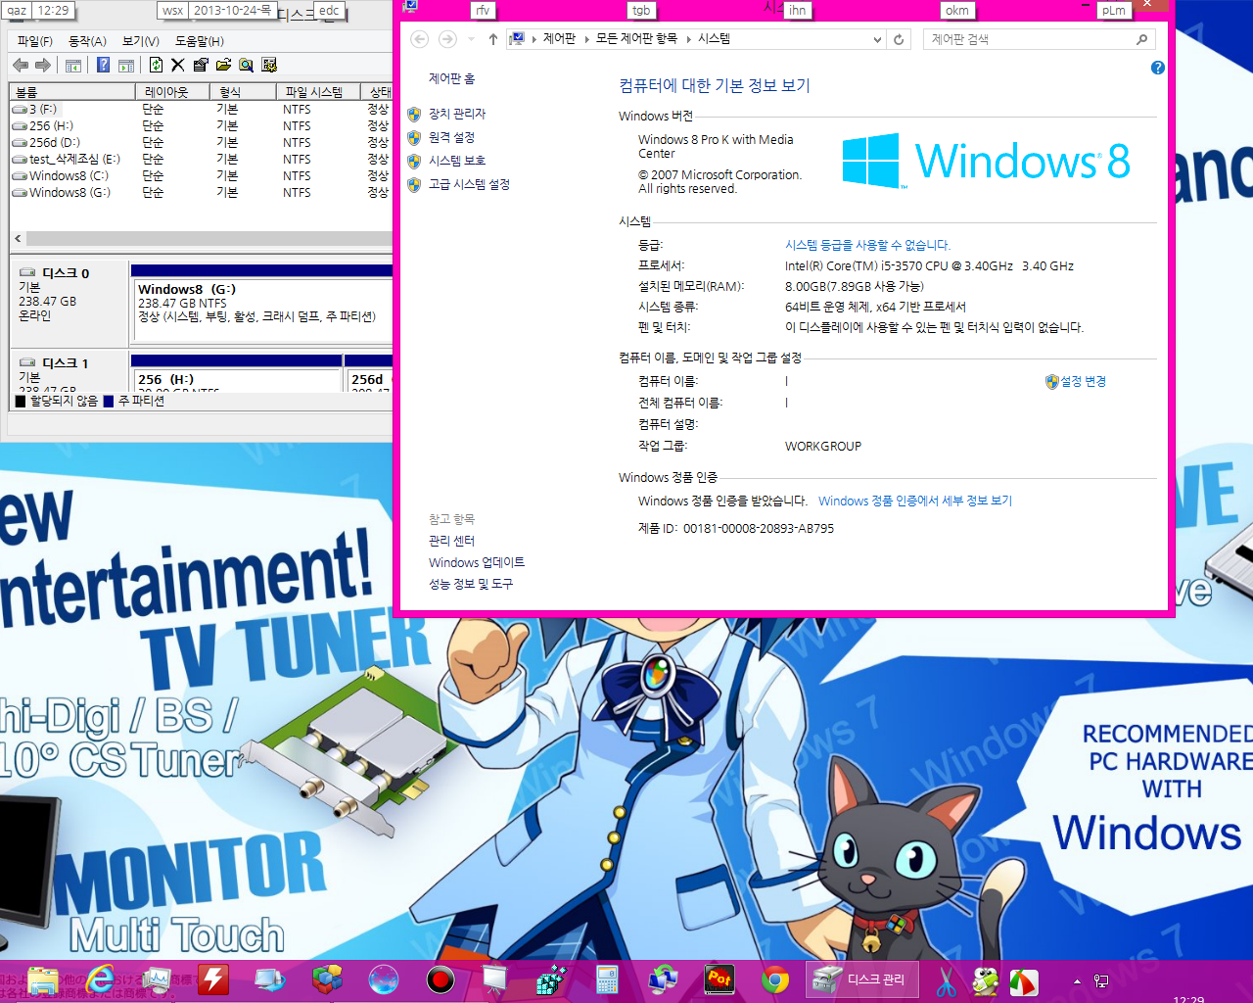Open 고급 시스템 설정 link
Image resolution: width=1253 pixels, height=1003 pixels.
coord(469,184)
